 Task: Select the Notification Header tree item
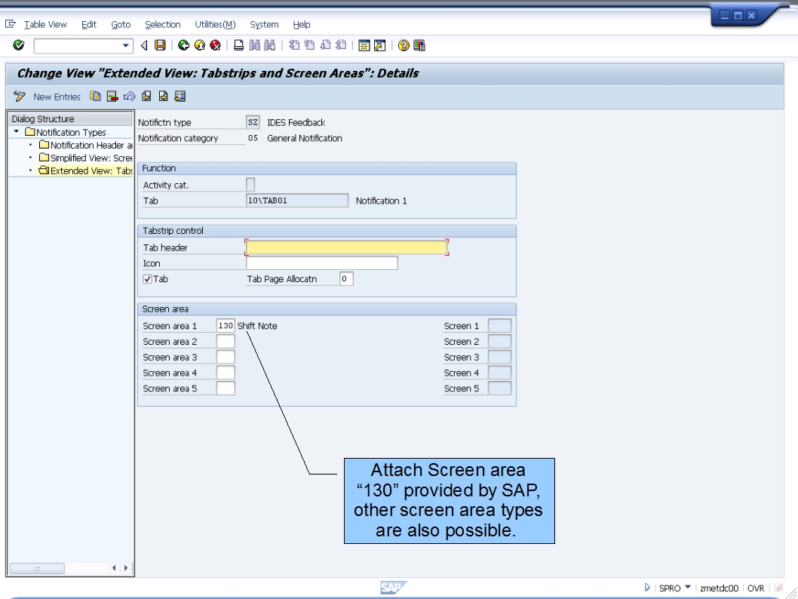point(87,145)
